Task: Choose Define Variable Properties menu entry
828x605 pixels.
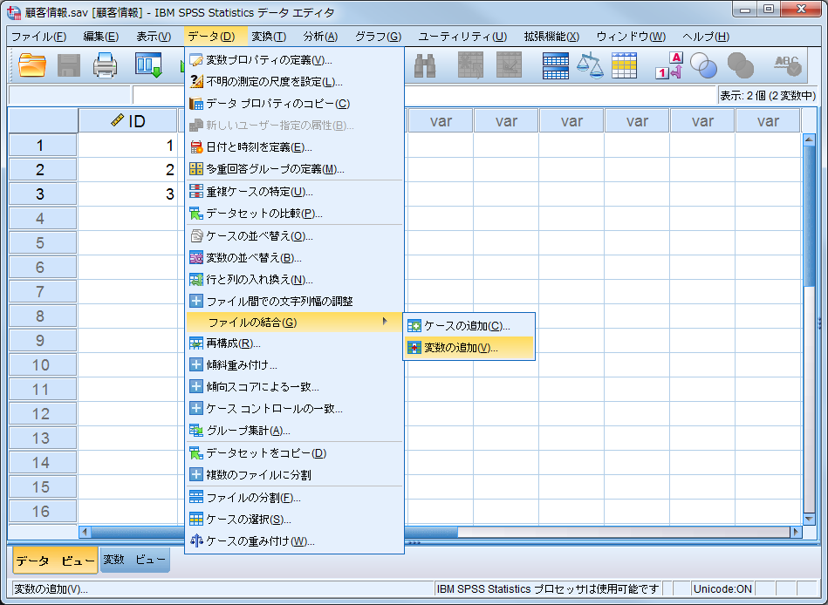Action: (x=294, y=60)
